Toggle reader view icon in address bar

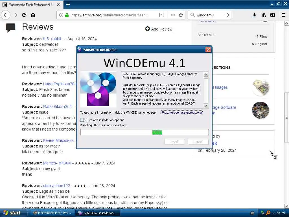(161, 15)
